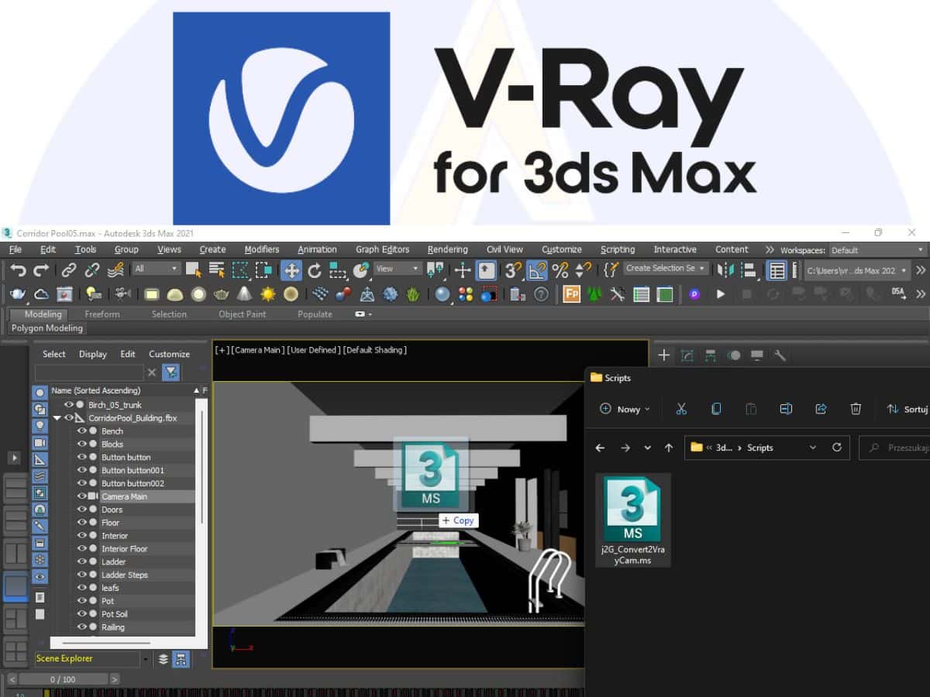Open the Rendering menu
Image resolution: width=930 pixels, height=697 pixels.
pos(447,249)
